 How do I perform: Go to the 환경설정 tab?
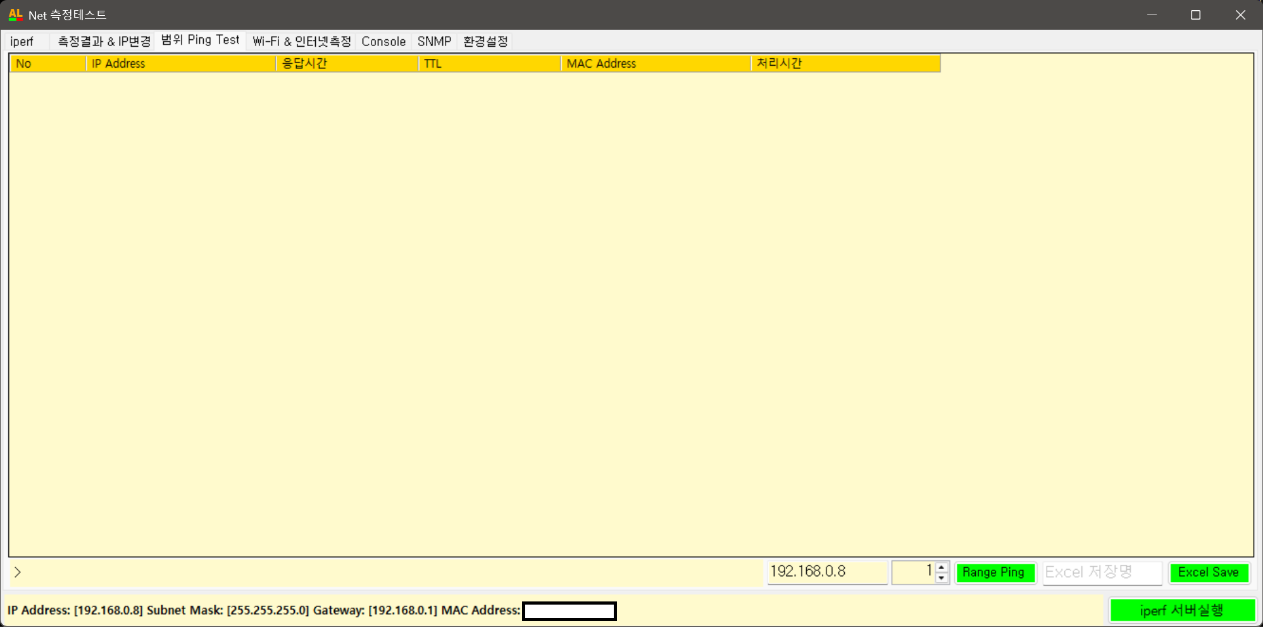pyautogui.click(x=485, y=42)
